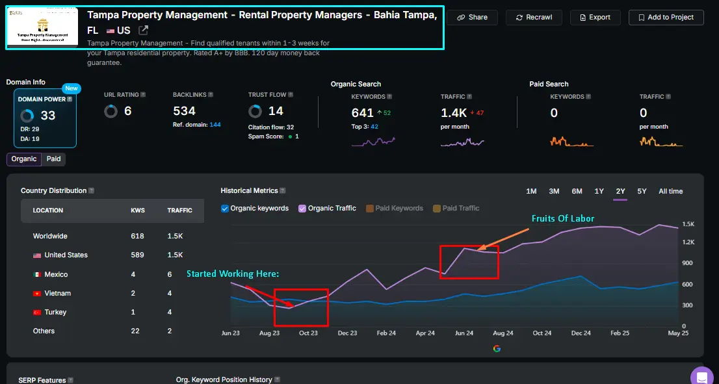Image resolution: width=719 pixels, height=384 pixels.
Task: Click the Google icon below the chart
Action: [497, 349]
